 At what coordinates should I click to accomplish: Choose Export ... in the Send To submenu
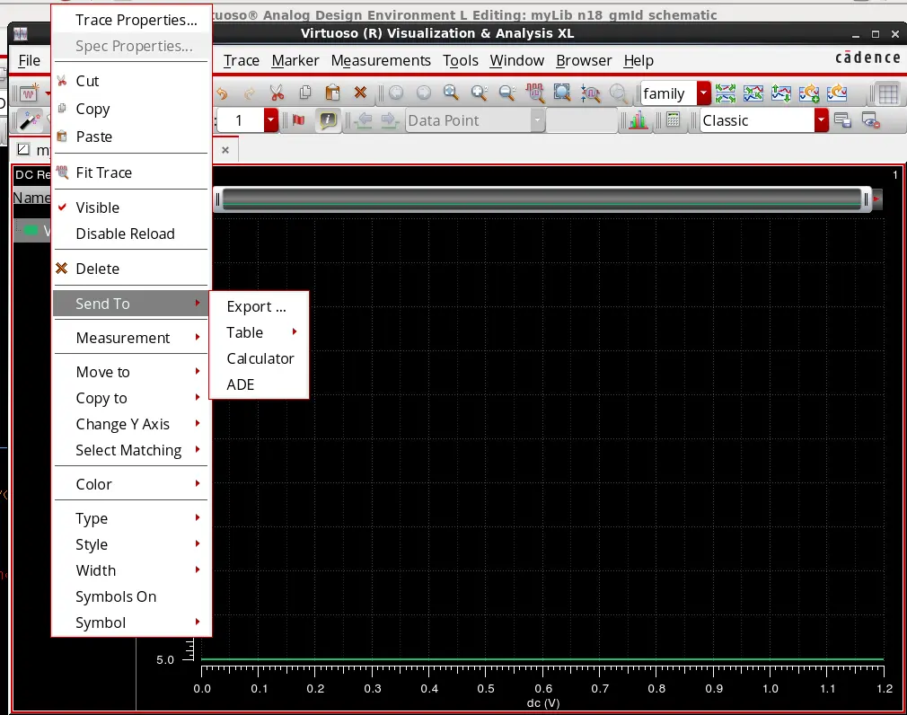click(259, 306)
